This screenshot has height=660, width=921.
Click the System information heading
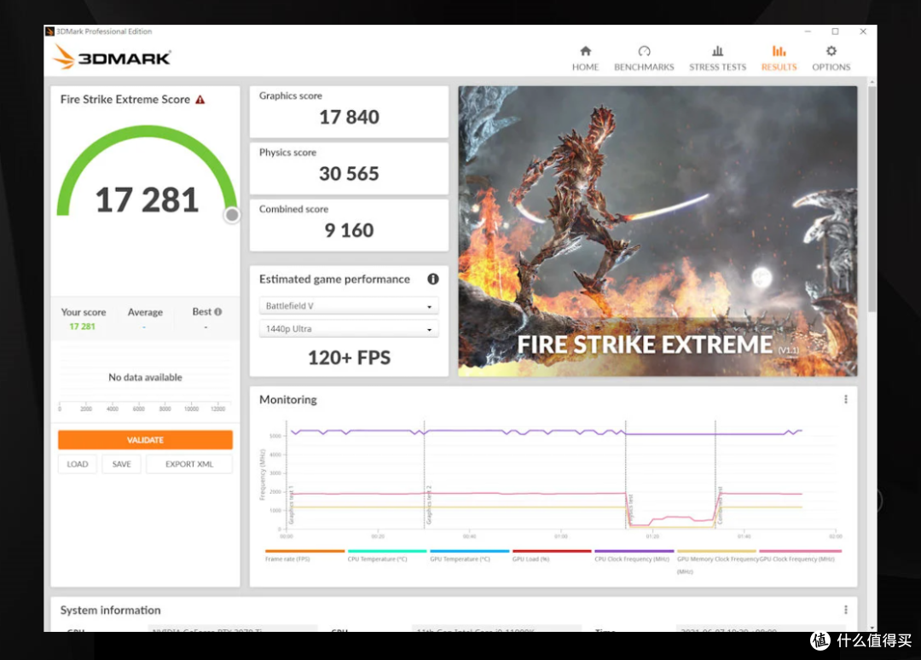(x=110, y=610)
